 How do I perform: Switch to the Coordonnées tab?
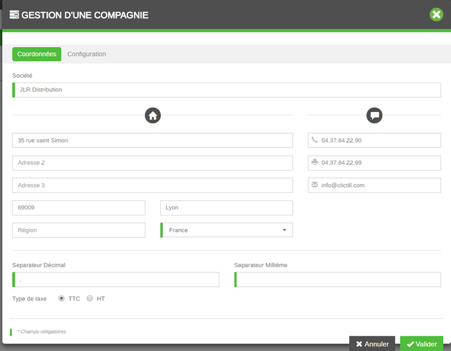[37, 54]
